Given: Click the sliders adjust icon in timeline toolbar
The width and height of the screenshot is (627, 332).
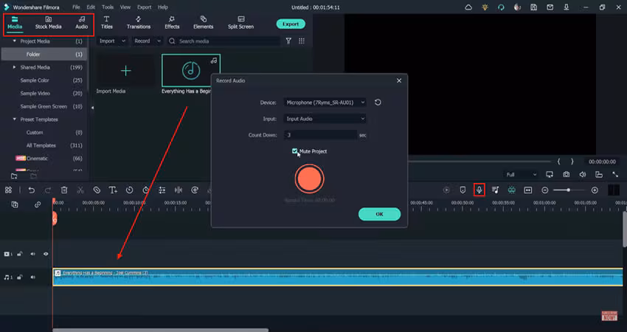Looking at the screenshot, I should coord(162,190).
